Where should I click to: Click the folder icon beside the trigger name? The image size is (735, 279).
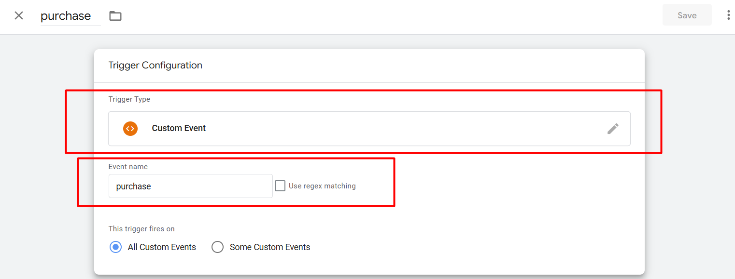[115, 16]
